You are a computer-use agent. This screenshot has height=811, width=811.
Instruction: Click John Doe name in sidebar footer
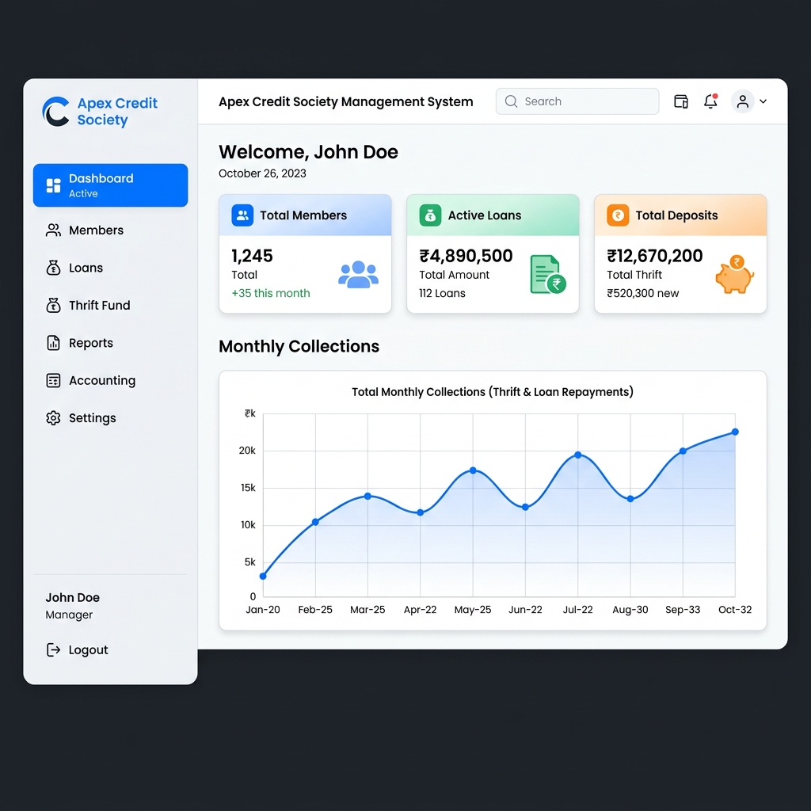(72, 597)
